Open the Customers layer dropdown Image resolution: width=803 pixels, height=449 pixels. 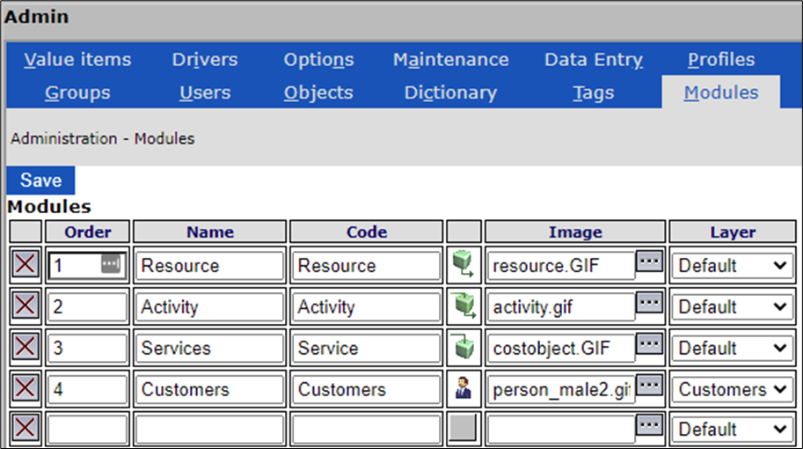[x=732, y=389]
